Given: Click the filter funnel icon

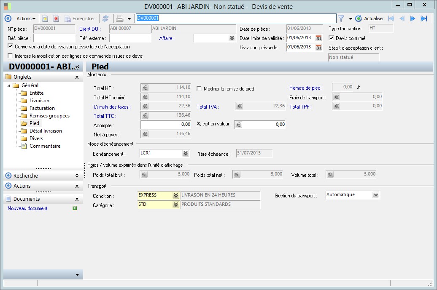Looking at the screenshot, I should pyautogui.click(x=341, y=19).
